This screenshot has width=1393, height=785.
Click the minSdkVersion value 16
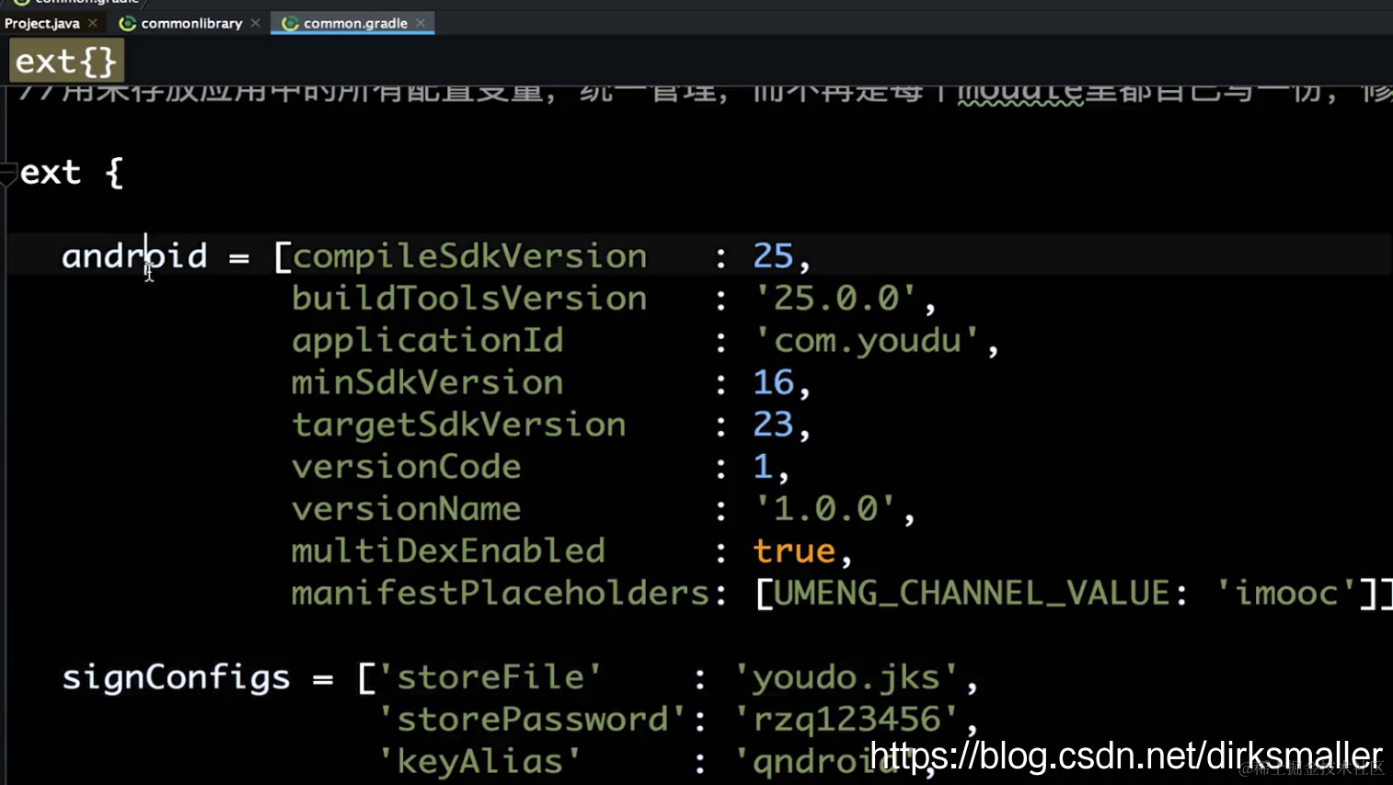[x=773, y=382]
